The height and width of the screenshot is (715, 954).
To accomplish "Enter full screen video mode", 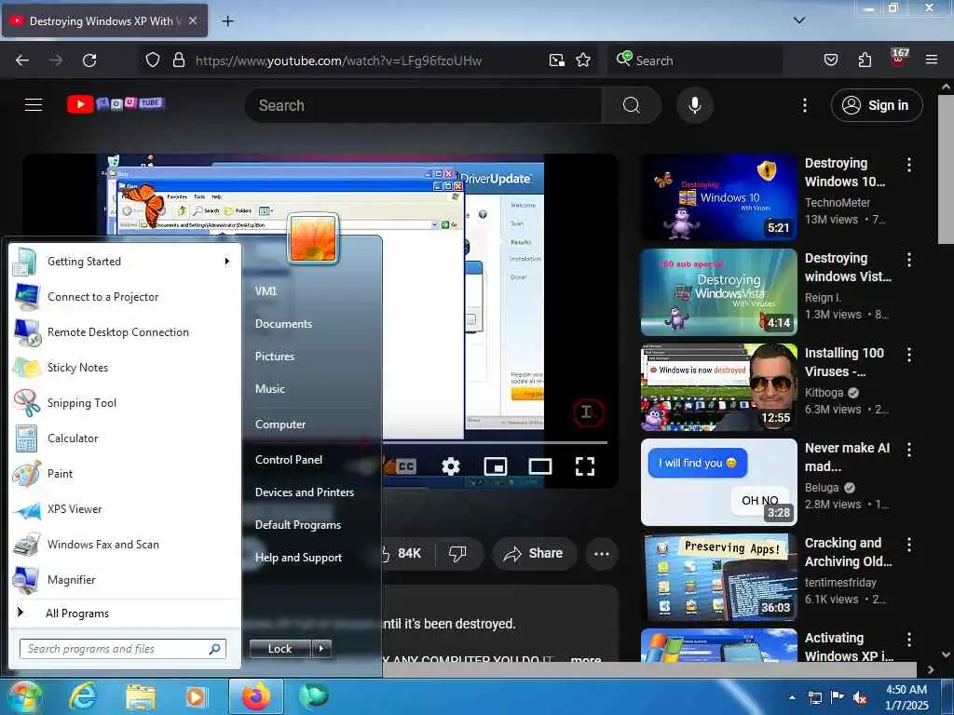I will tap(585, 466).
